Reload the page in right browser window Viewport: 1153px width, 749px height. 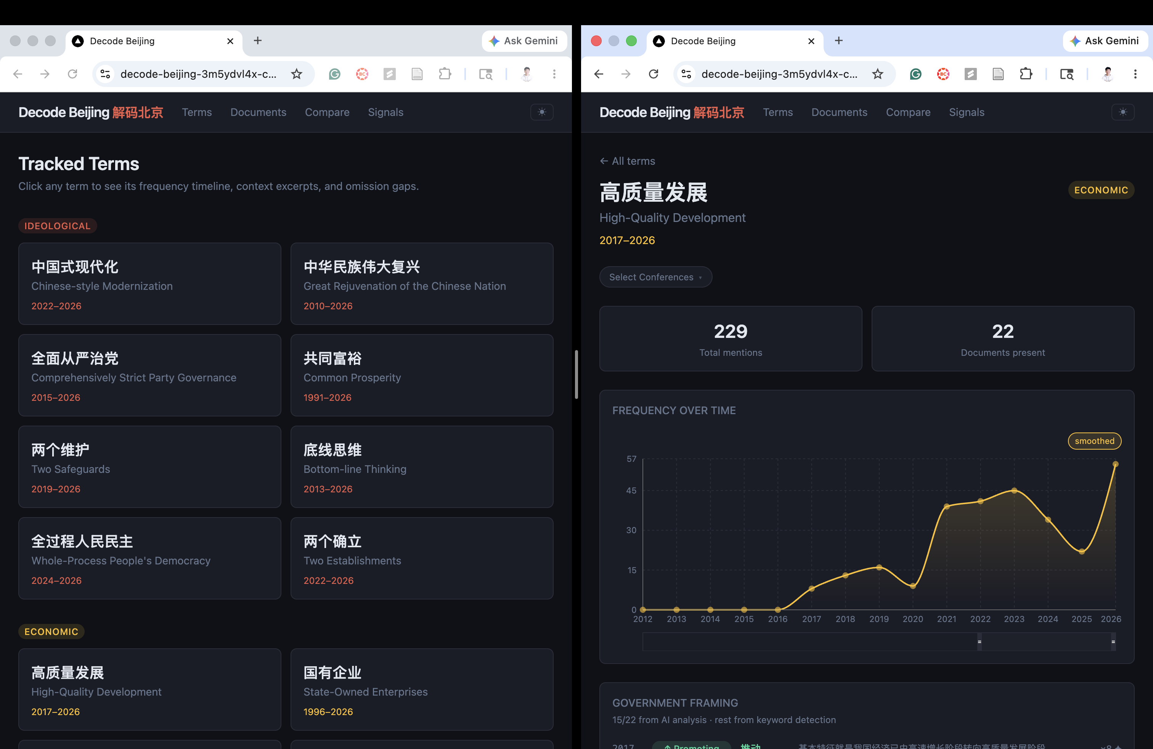pos(654,74)
